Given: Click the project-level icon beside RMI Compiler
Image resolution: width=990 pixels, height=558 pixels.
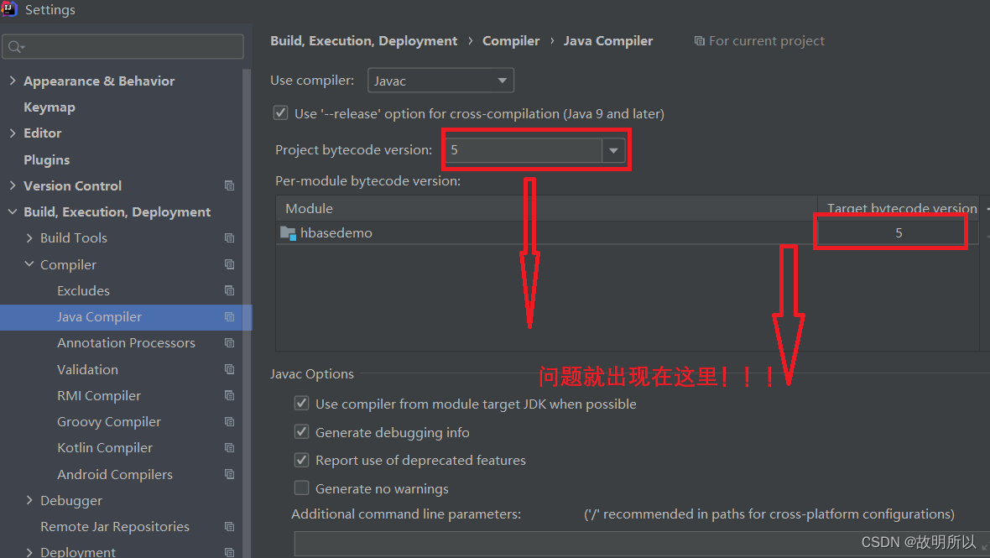Looking at the screenshot, I should (229, 396).
